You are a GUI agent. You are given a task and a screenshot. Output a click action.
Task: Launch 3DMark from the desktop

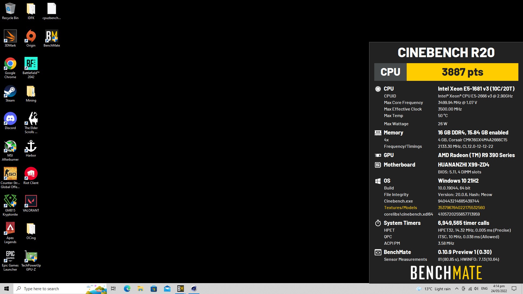tap(10, 38)
